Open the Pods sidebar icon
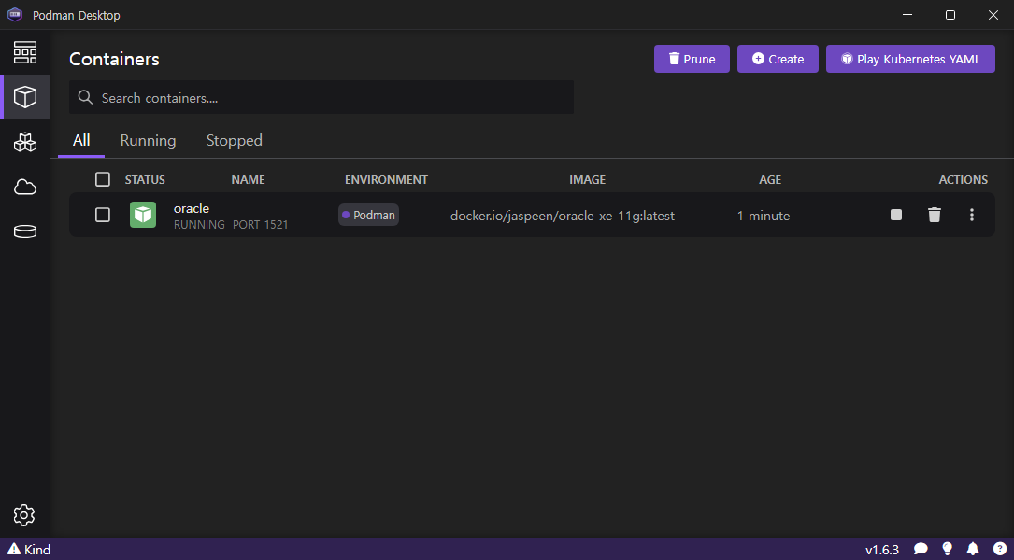Screen dimensions: 1014x560 (25, 142)
